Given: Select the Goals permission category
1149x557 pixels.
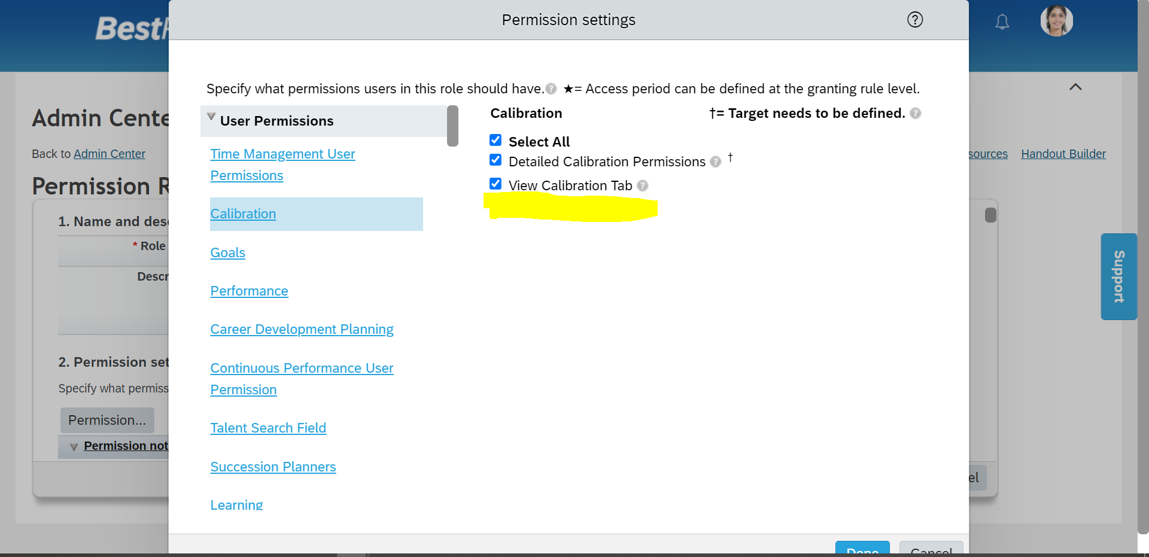Looking at the screenshot, I should coord(227,252).
